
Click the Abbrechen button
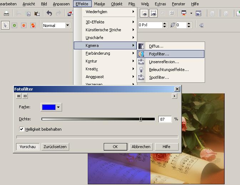(141, 147)
